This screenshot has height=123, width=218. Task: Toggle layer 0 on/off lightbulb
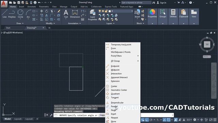tap(100, 11)
